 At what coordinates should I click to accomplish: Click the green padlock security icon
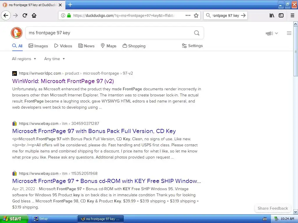[x=69, y=15]
